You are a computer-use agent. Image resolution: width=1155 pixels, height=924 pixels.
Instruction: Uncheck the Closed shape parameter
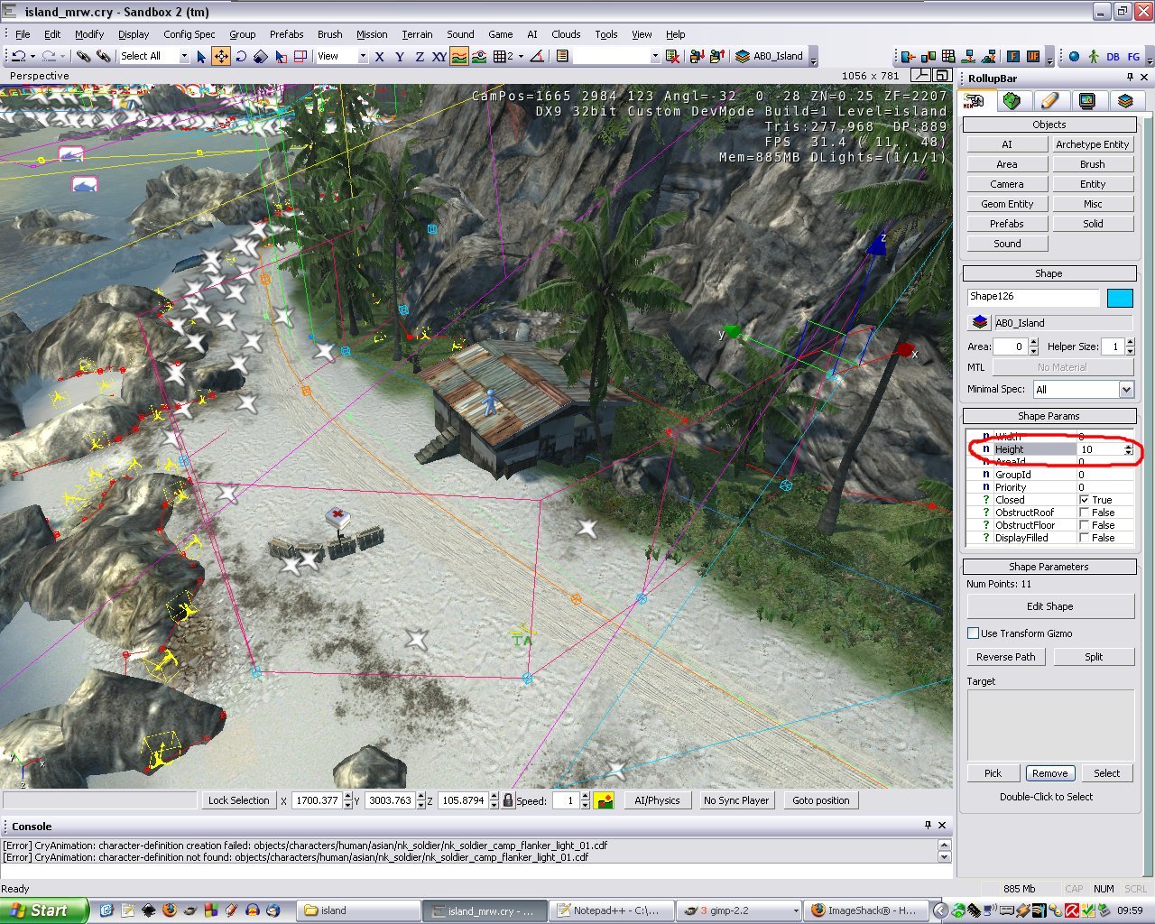pos(1085,500)
